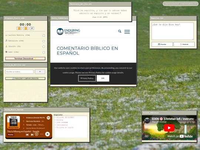The height and width of the screenshot is (150, 200).
Task: Open the Historial of reports
Action: click(184, 44)
